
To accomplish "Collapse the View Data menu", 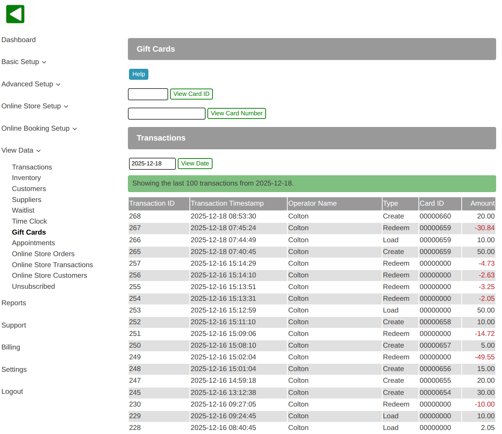I will coord(21,150).
